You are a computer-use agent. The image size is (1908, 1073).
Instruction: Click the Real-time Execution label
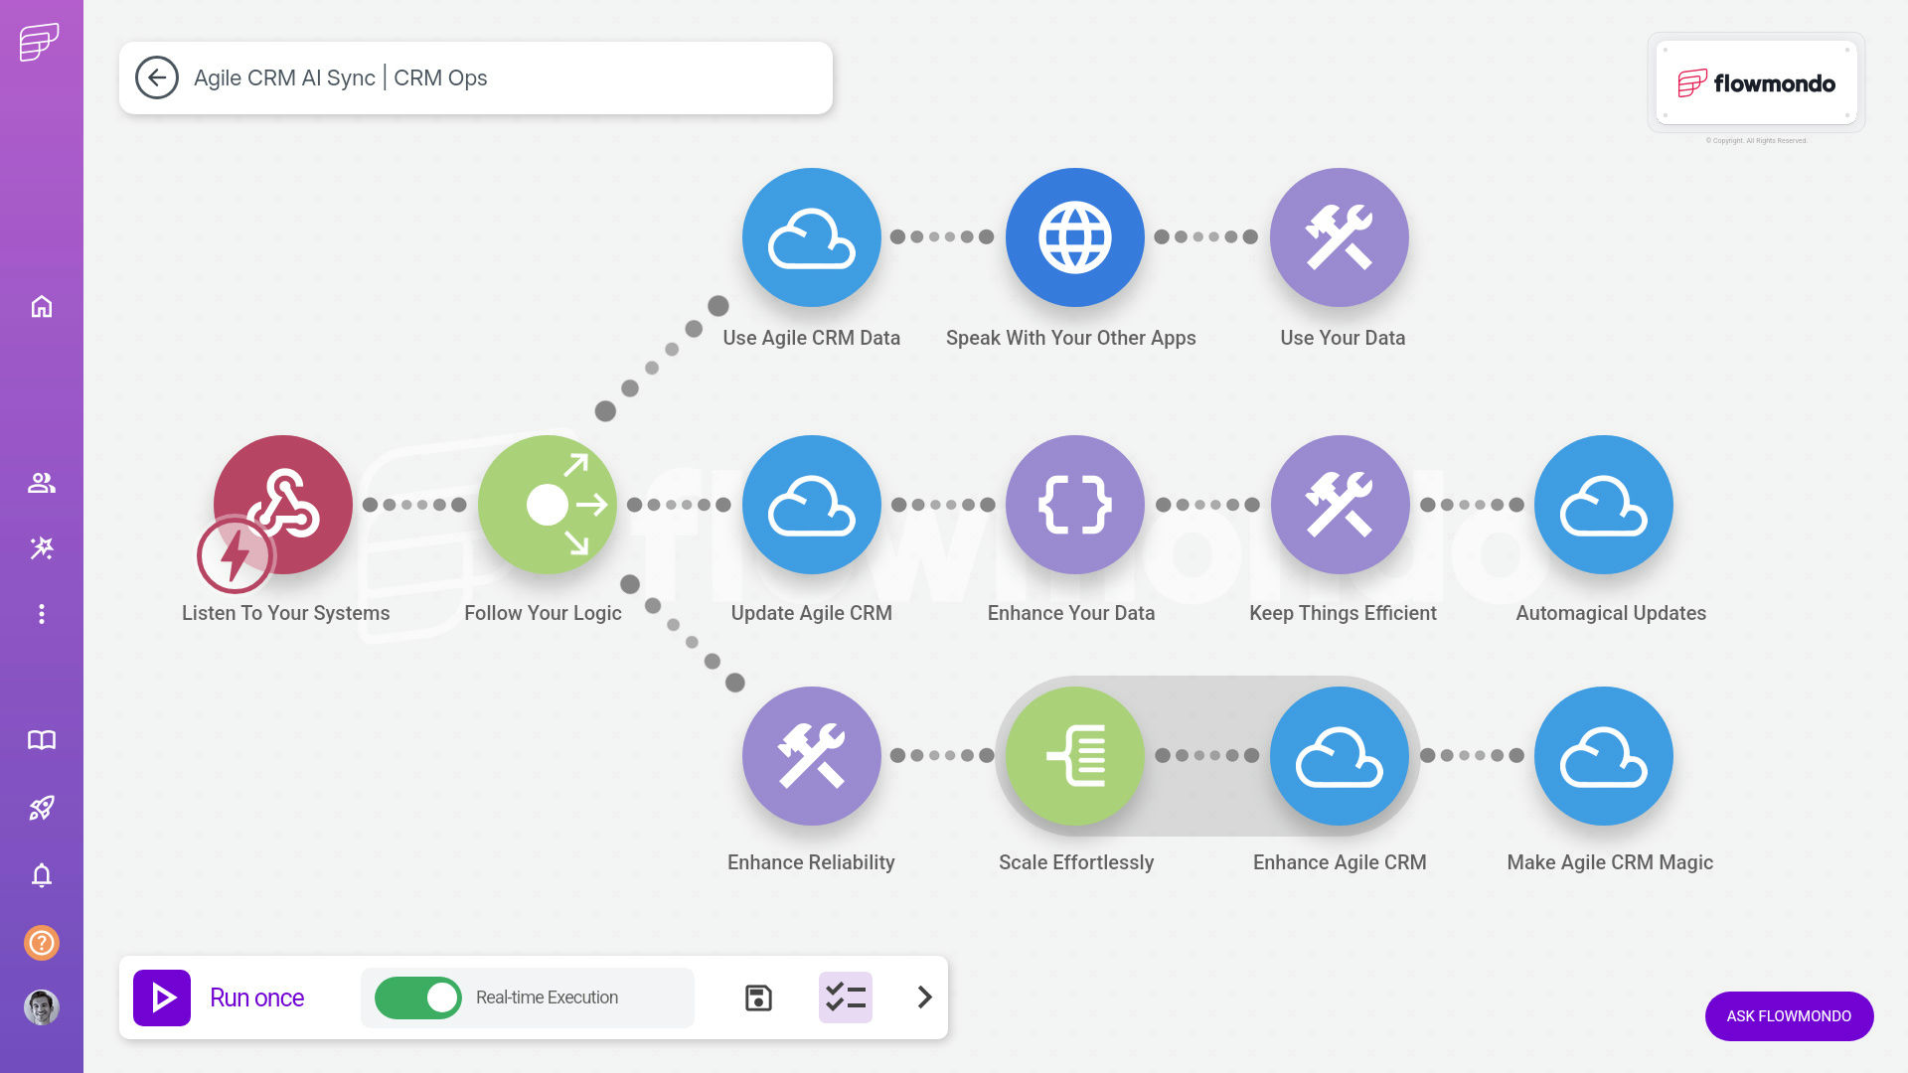click(x=547, y=997)
